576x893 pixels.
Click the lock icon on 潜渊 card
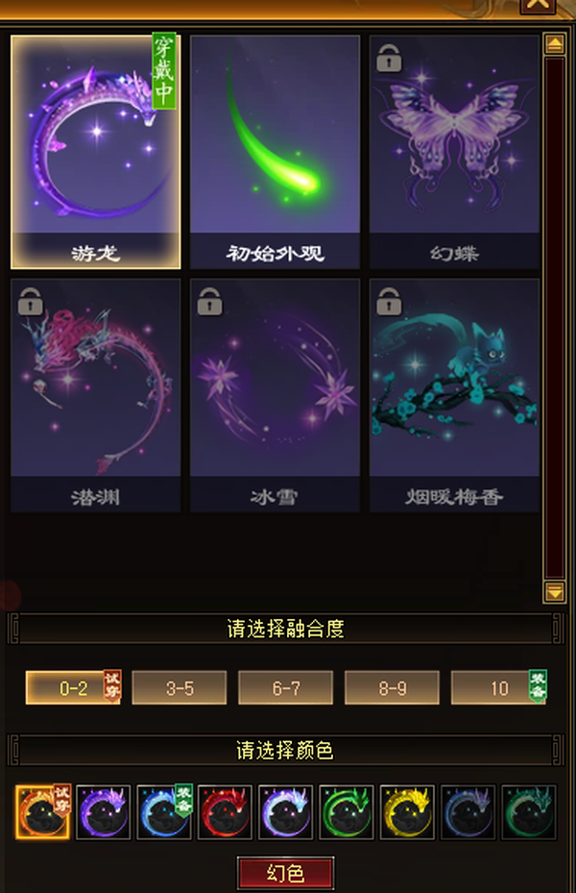click(x=30, y=301)
